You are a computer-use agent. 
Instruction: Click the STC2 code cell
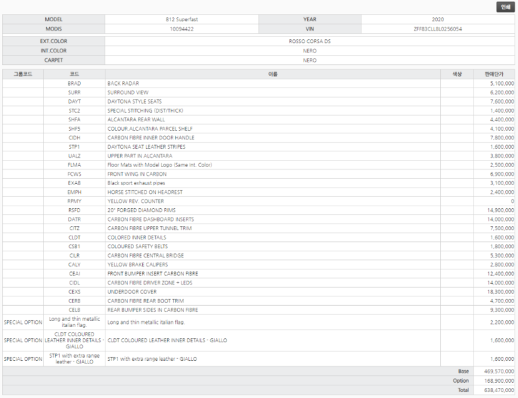74,111
